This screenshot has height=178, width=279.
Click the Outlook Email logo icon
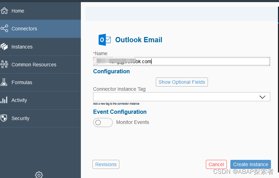(x=105, y=40)
